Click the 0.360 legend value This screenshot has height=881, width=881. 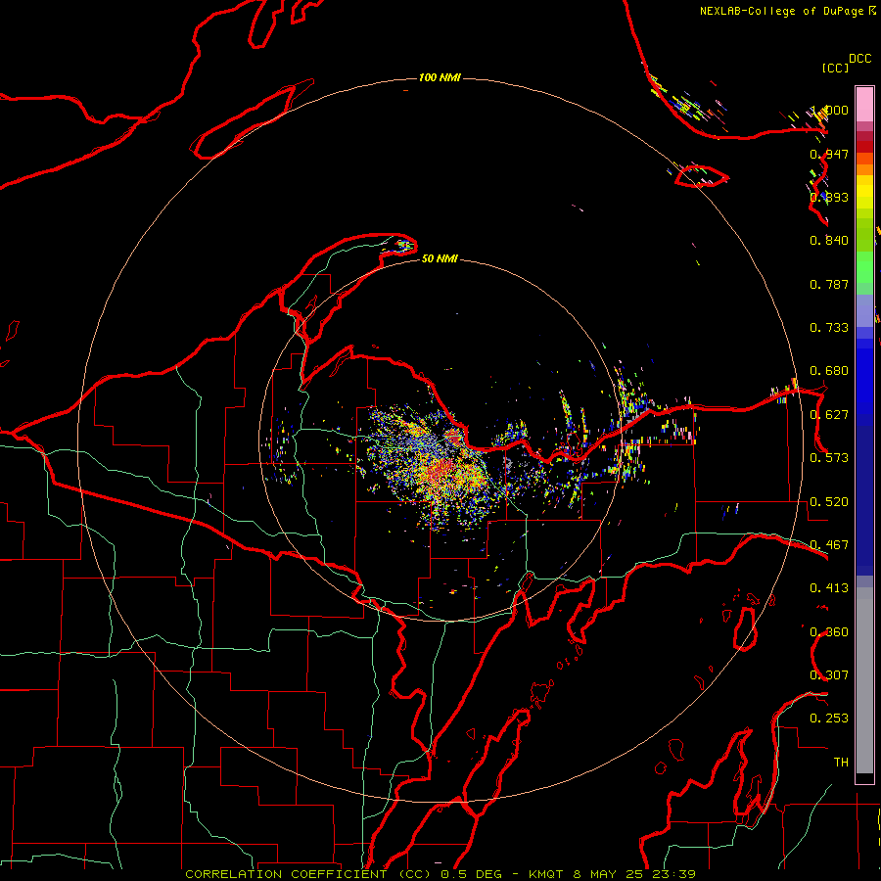(x=829, y=632)
